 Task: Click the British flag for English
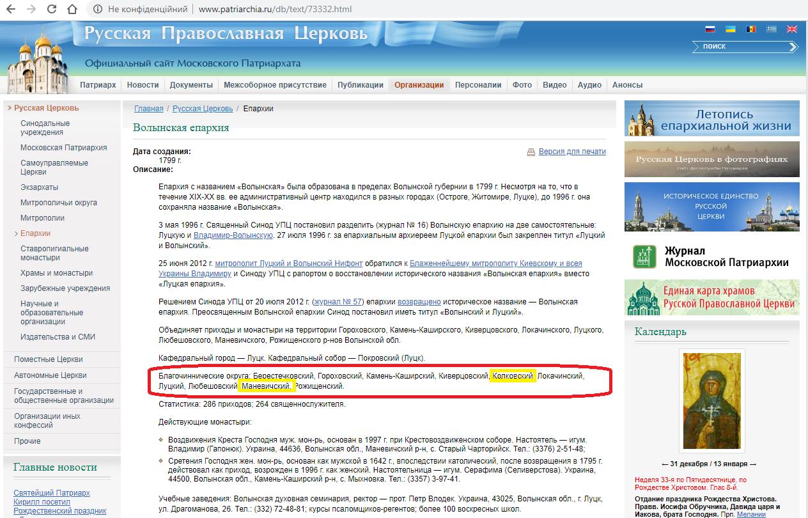(792, 29)
